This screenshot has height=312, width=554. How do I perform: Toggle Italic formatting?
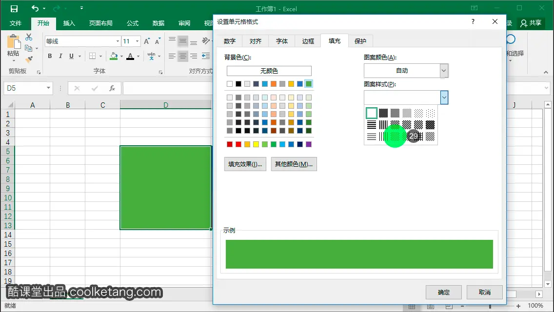[x=60, y=56]
